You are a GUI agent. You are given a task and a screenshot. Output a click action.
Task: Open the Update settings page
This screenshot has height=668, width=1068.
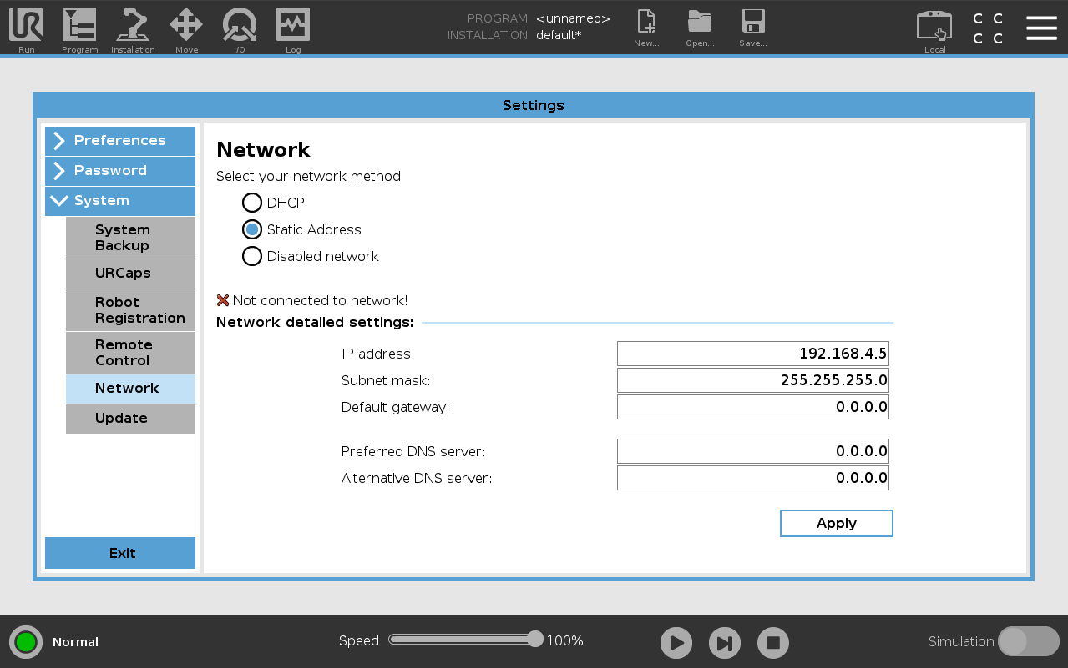(x=130, y=419)
